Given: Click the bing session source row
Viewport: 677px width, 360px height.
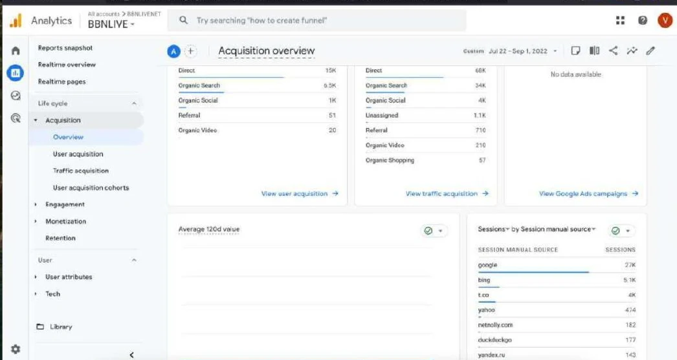Looking at the screenshot, I should pyautogui.click(x=557, y=281).
